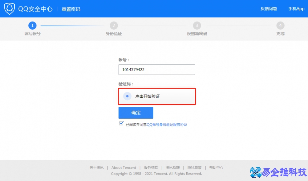Screen dimensions: 308x181
Task: Click the blue dot in verification box
Action: (127, 96)
